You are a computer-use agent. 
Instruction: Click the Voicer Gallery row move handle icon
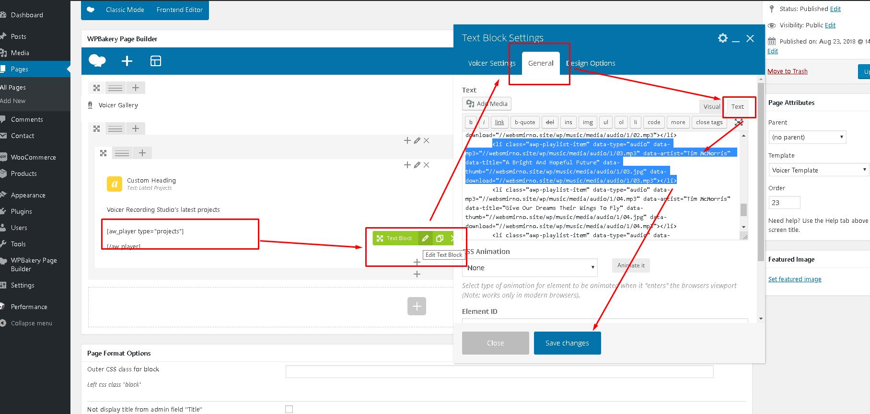97,88
